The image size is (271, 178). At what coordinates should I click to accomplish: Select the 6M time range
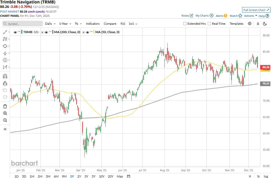(56, 176)
